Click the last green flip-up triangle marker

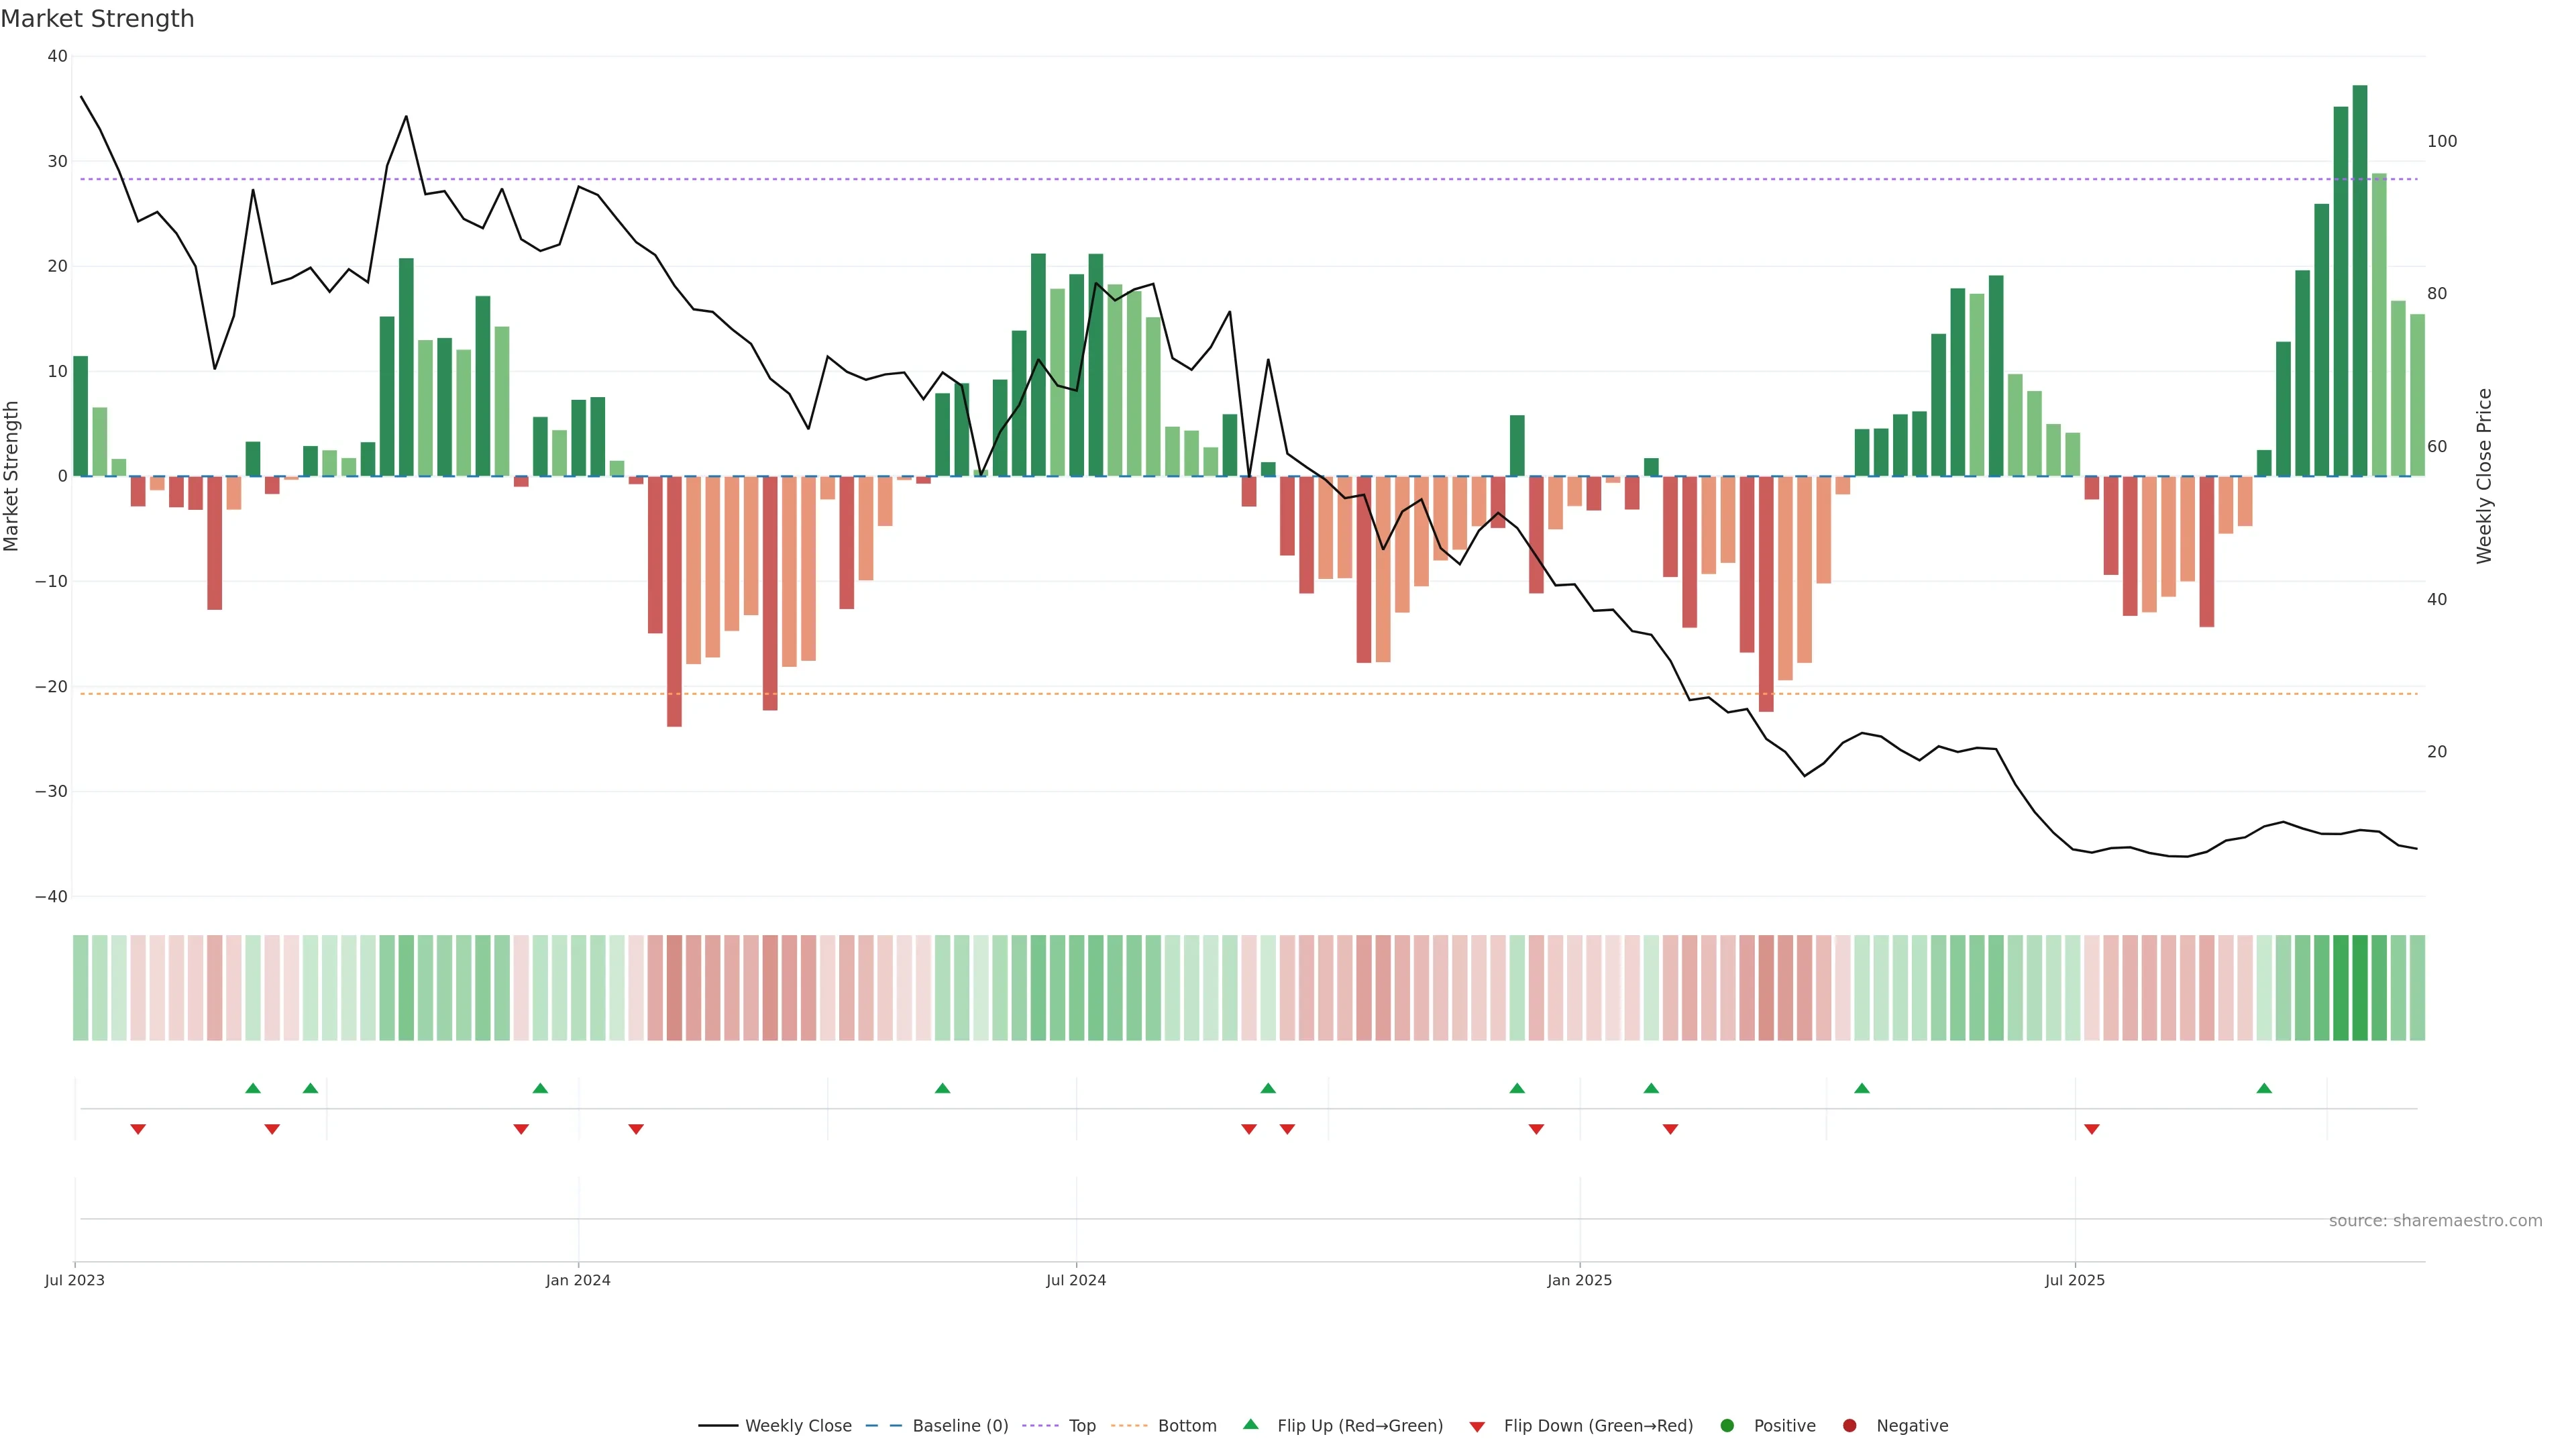(x=2264, y=1088)
